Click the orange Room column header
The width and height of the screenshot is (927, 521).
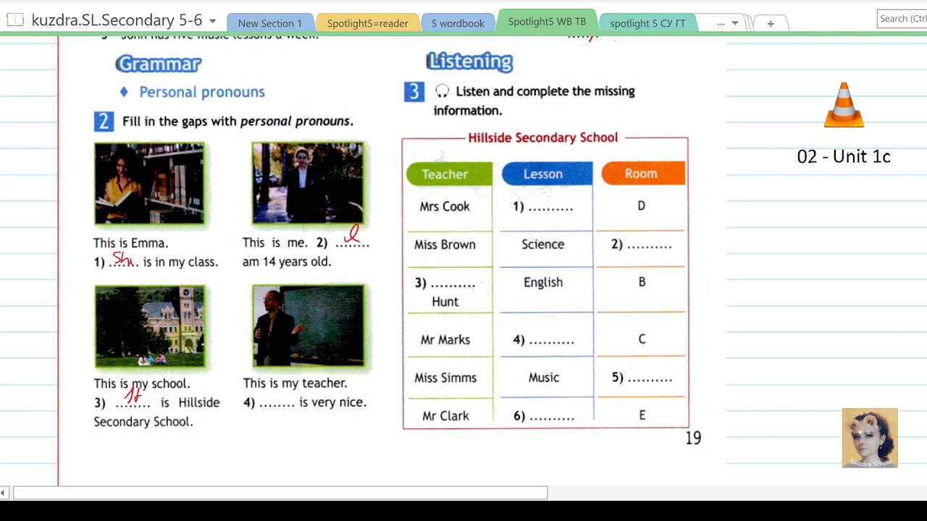click(x=643, y=174)
